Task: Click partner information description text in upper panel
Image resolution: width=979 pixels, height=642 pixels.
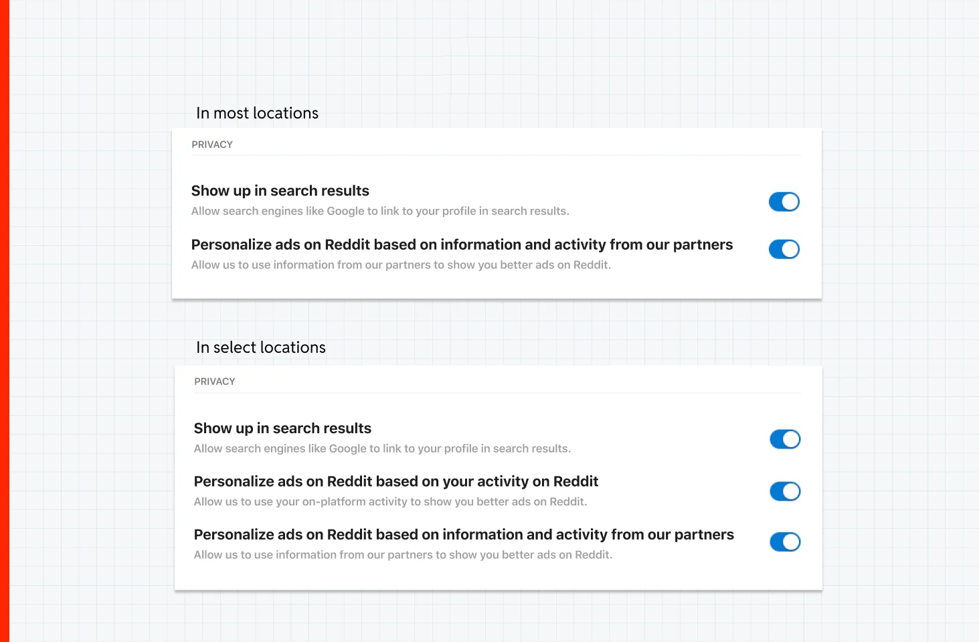Action: click(x=401, y=265)
